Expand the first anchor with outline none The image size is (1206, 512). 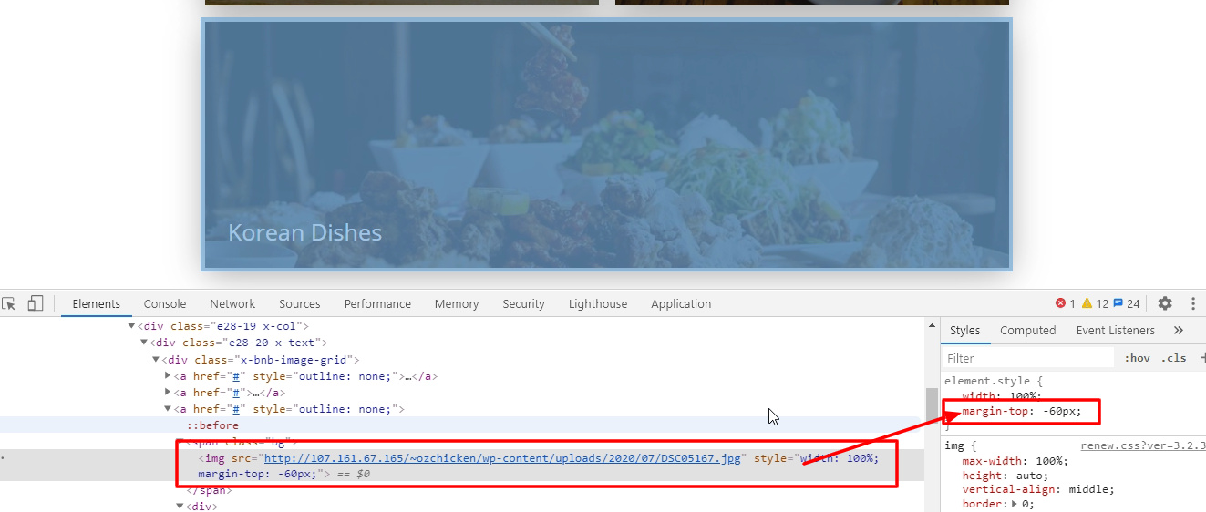[x=168, y=375]
